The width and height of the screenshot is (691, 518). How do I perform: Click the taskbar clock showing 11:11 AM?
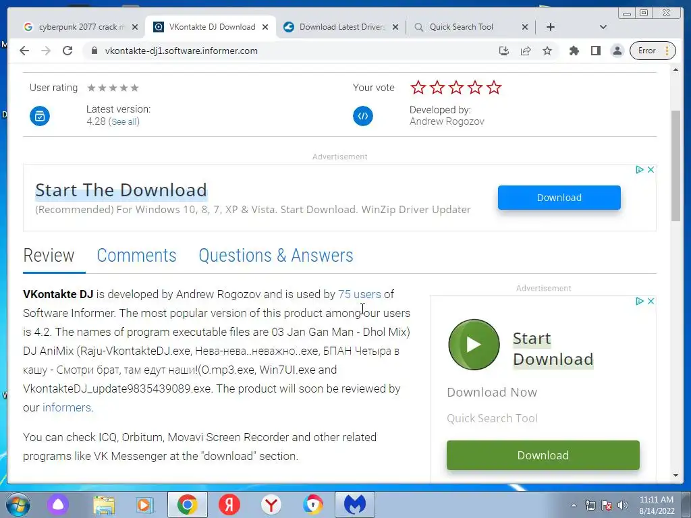click(x=657, y=505)
